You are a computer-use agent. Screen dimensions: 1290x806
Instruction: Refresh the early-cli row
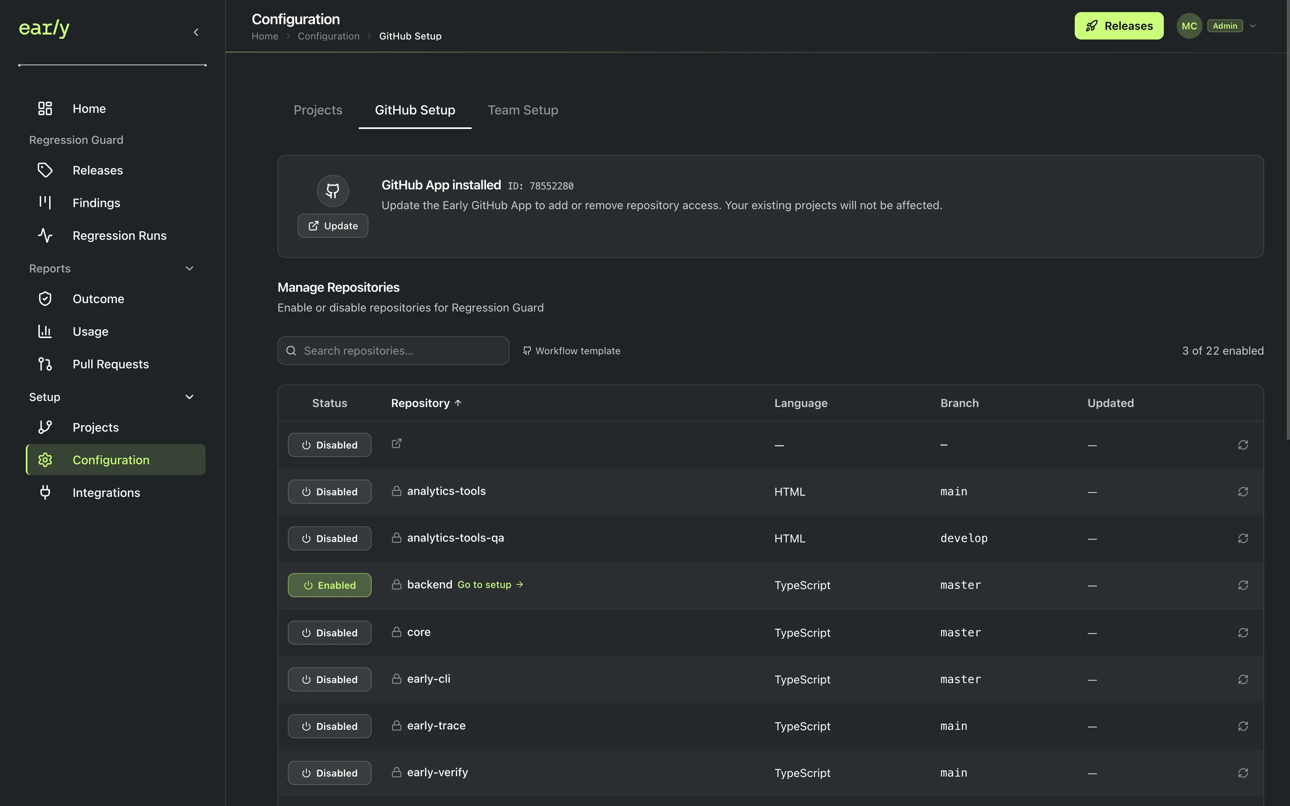pos(1243,680)
